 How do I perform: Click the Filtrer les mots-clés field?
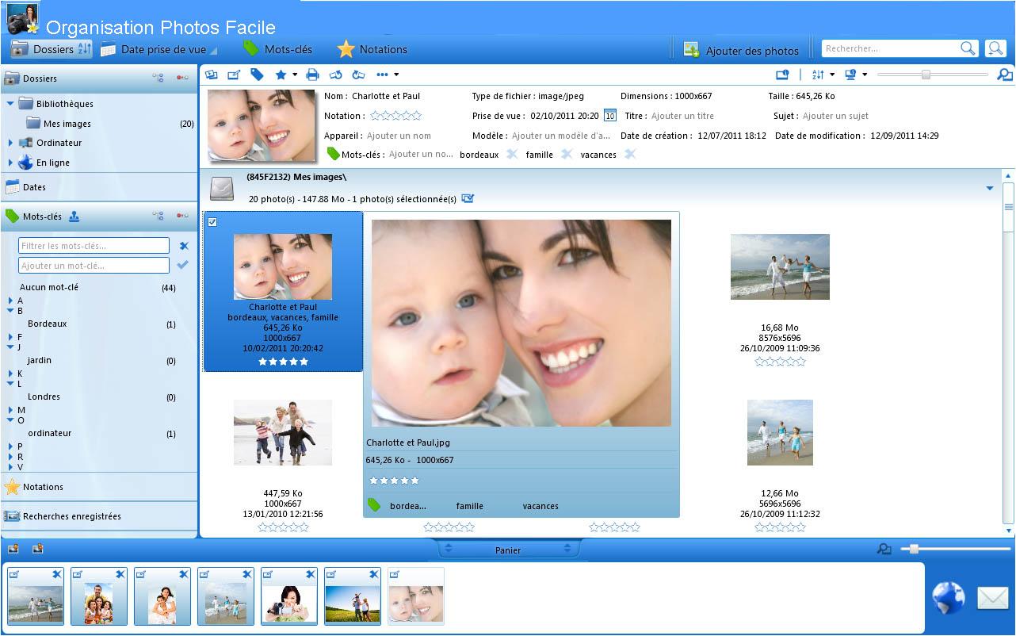[94, 246]
